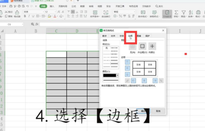Click the new tab plus button
The height and width of the screenshot is (131, 205).
(78, 1)
